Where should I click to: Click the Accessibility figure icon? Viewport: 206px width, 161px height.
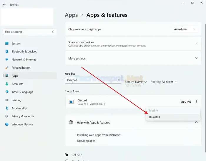click(7, 108)
